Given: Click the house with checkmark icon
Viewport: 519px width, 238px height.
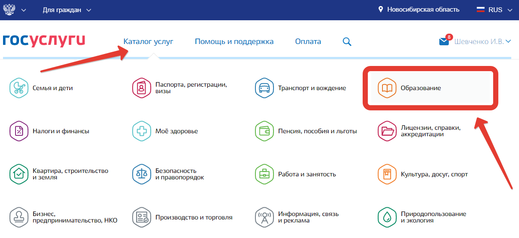Looking at the screenshot, I should 19,174.
